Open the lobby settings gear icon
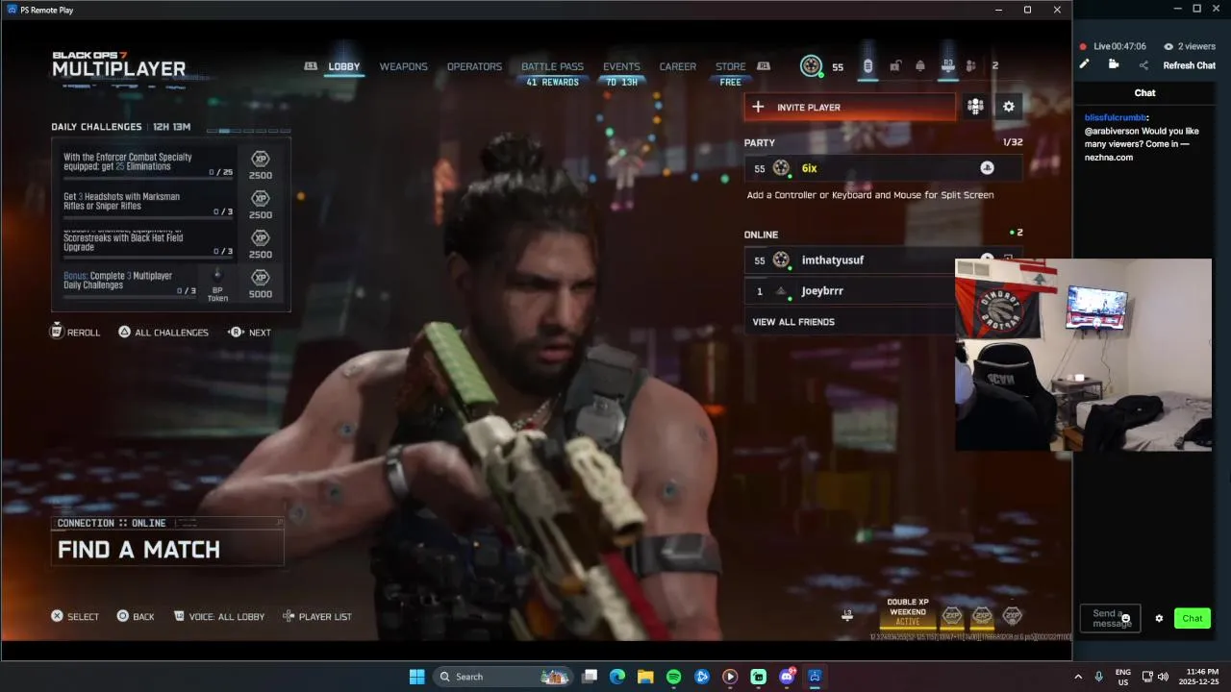This screenshot has width=1231, height=692. click(x=1009, y=107)
